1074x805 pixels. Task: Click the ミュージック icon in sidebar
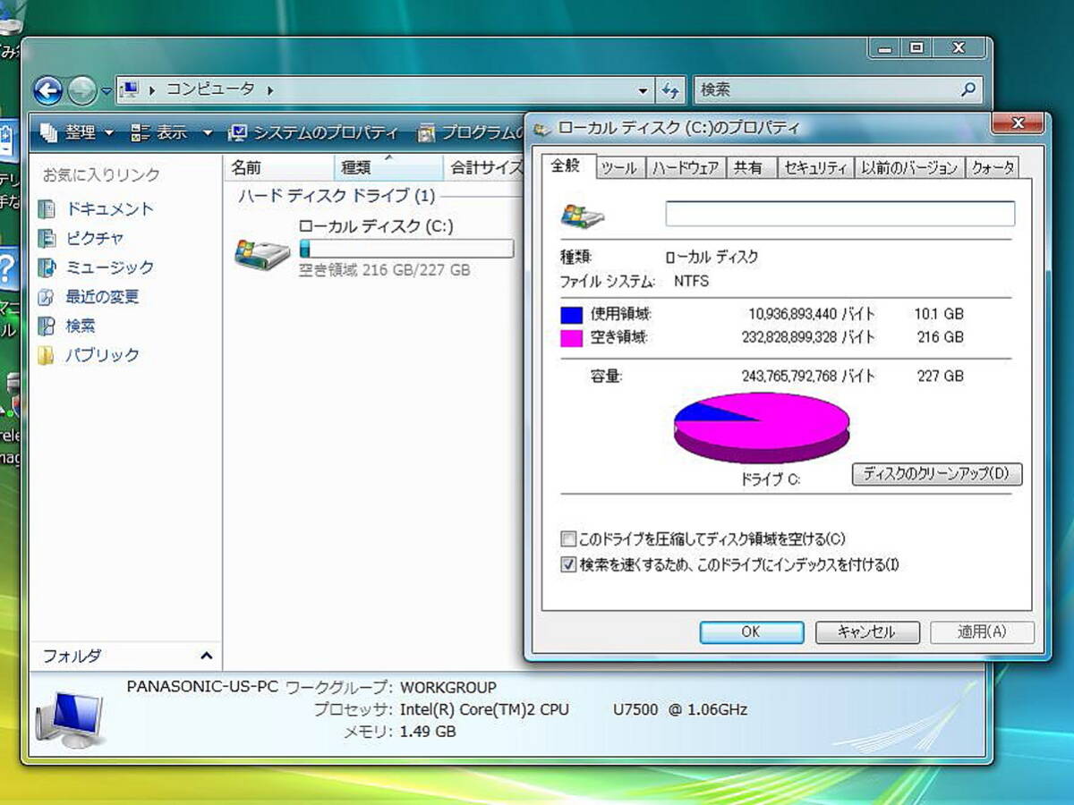pyautogui.click(x=47, y=267)
